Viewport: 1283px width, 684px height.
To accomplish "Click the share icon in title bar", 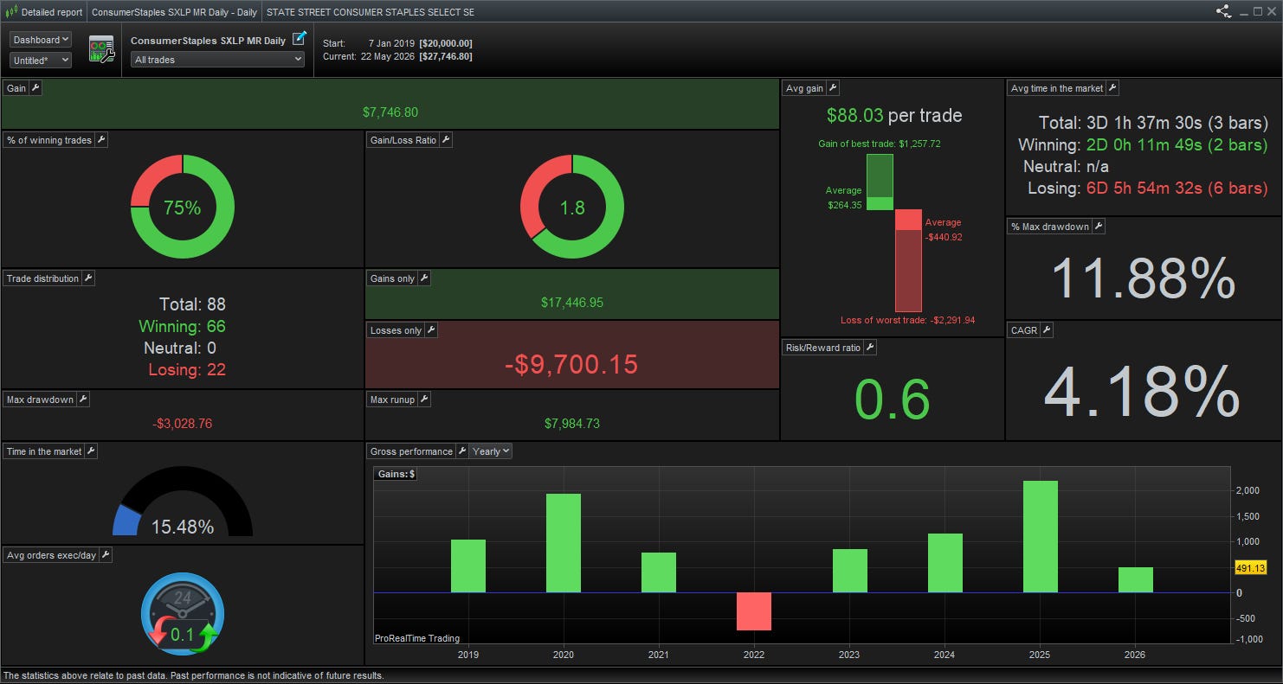I will pos(1223,11).
